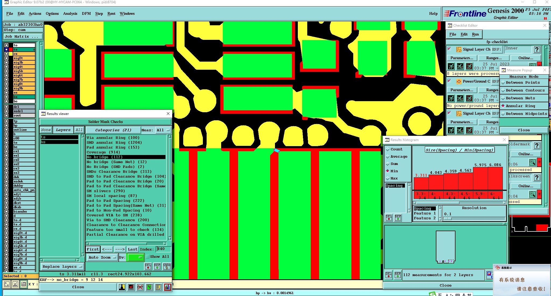551x296 pixels.
Task: Click the UNDO icon in Results viewer
Action: (167, 266)
